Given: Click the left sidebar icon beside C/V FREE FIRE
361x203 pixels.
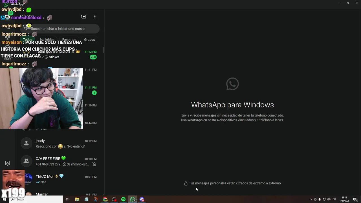Looking at the screenshot, I should pos(8,163).
